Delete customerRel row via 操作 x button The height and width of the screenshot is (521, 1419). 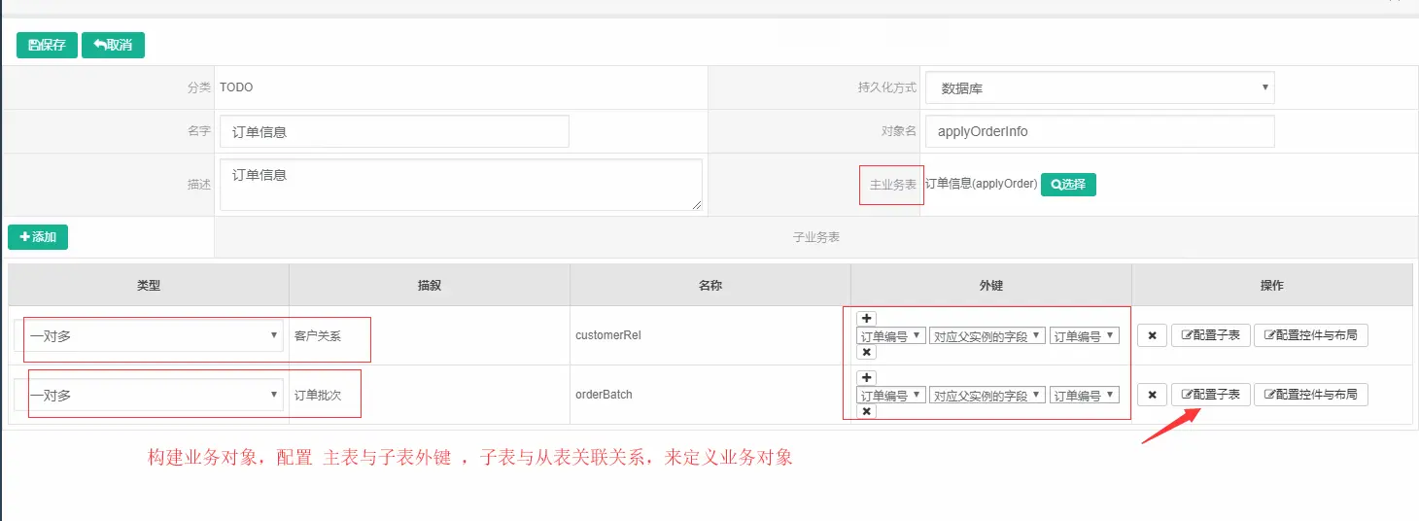click(x=1152, y=335)
